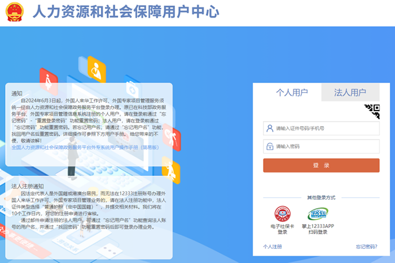Click the 人力资源和社会保障用户中心 title
The width and height of the screenshot is (395, 263).
(126, 12)
